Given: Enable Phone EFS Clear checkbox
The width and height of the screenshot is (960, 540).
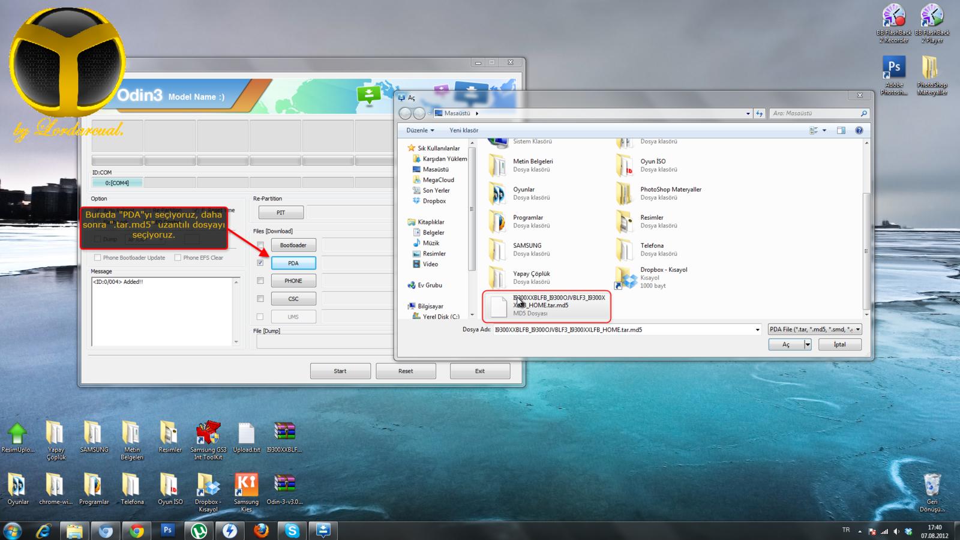Looking at the screenshot, I should click(178, 257).
